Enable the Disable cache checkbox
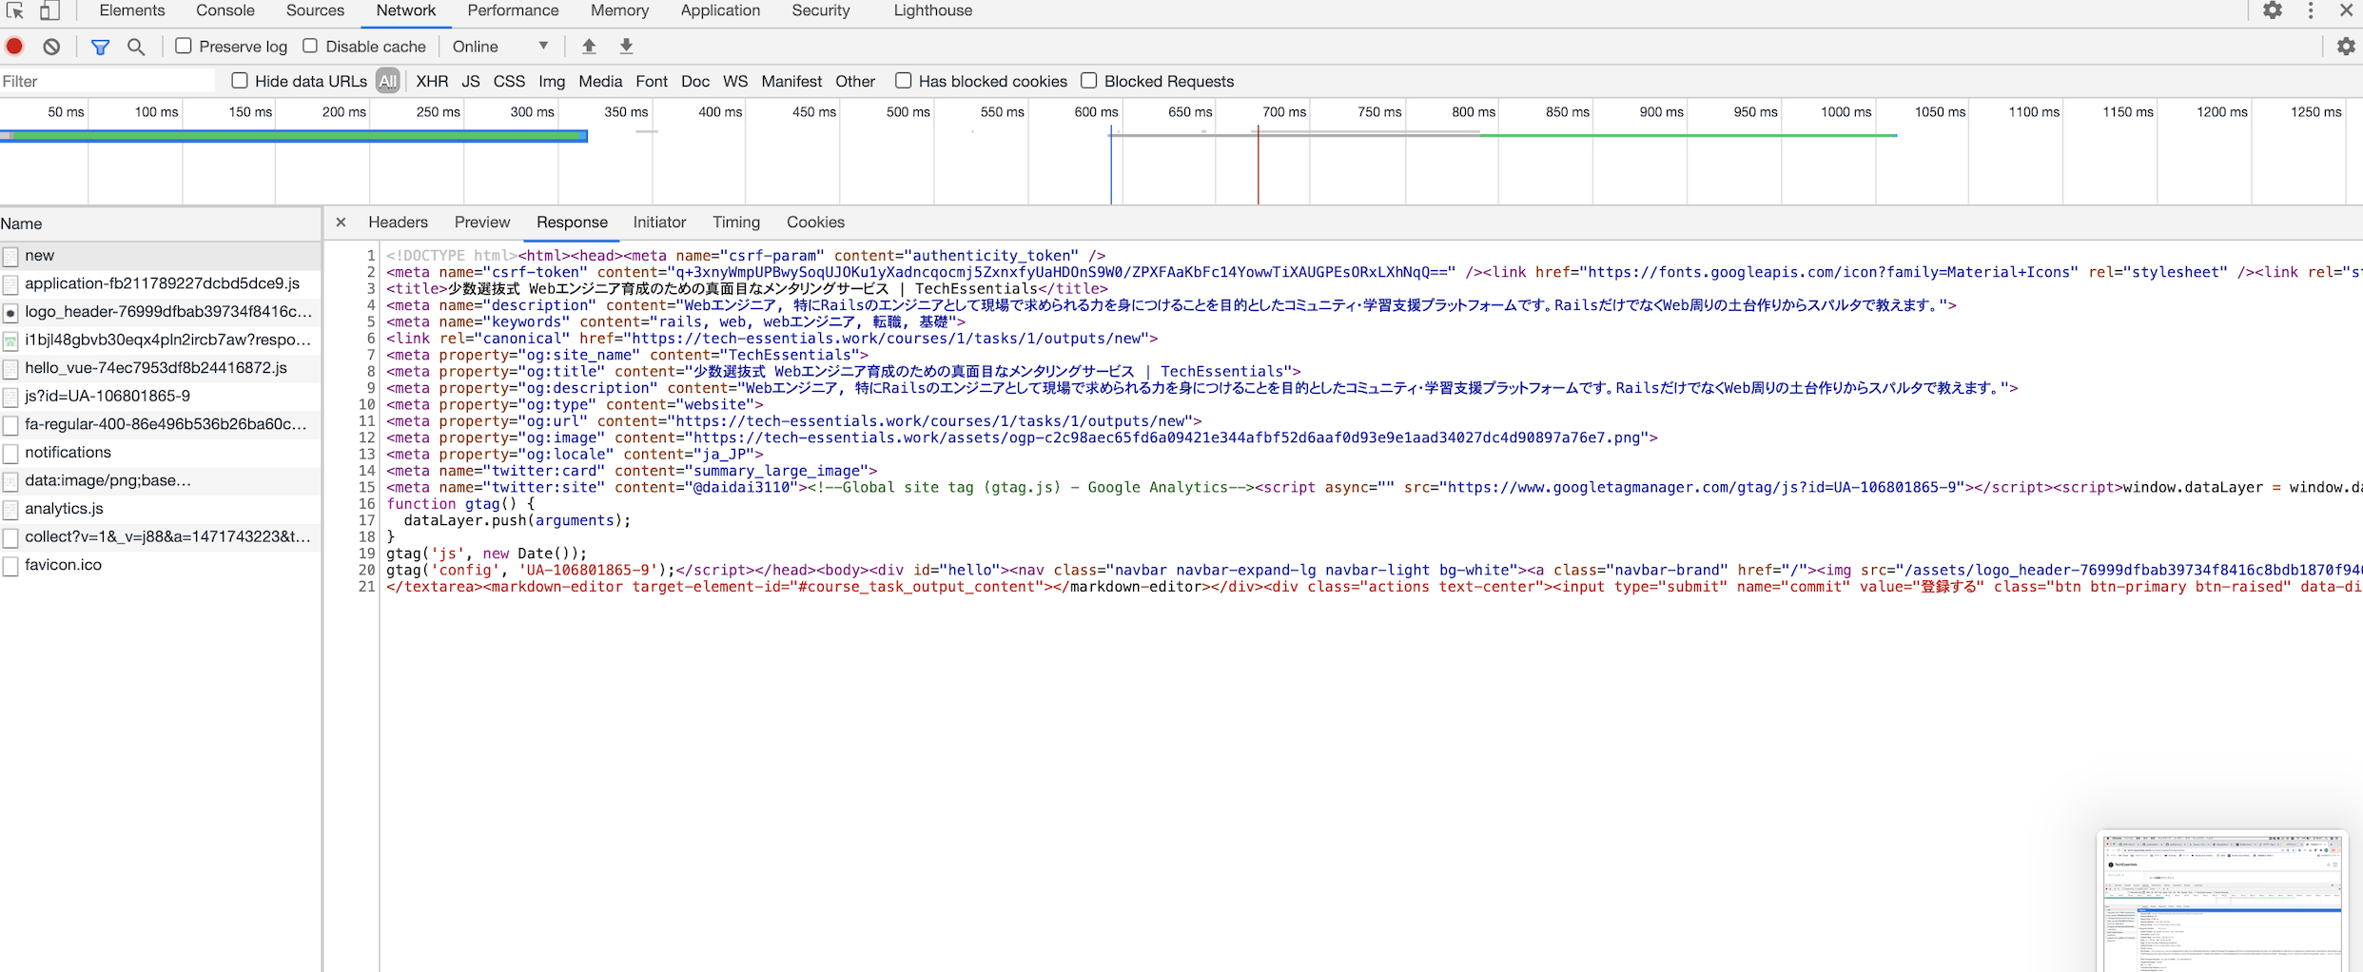The width and height of the screenshot is (2363, 972). tap(310, 46)
